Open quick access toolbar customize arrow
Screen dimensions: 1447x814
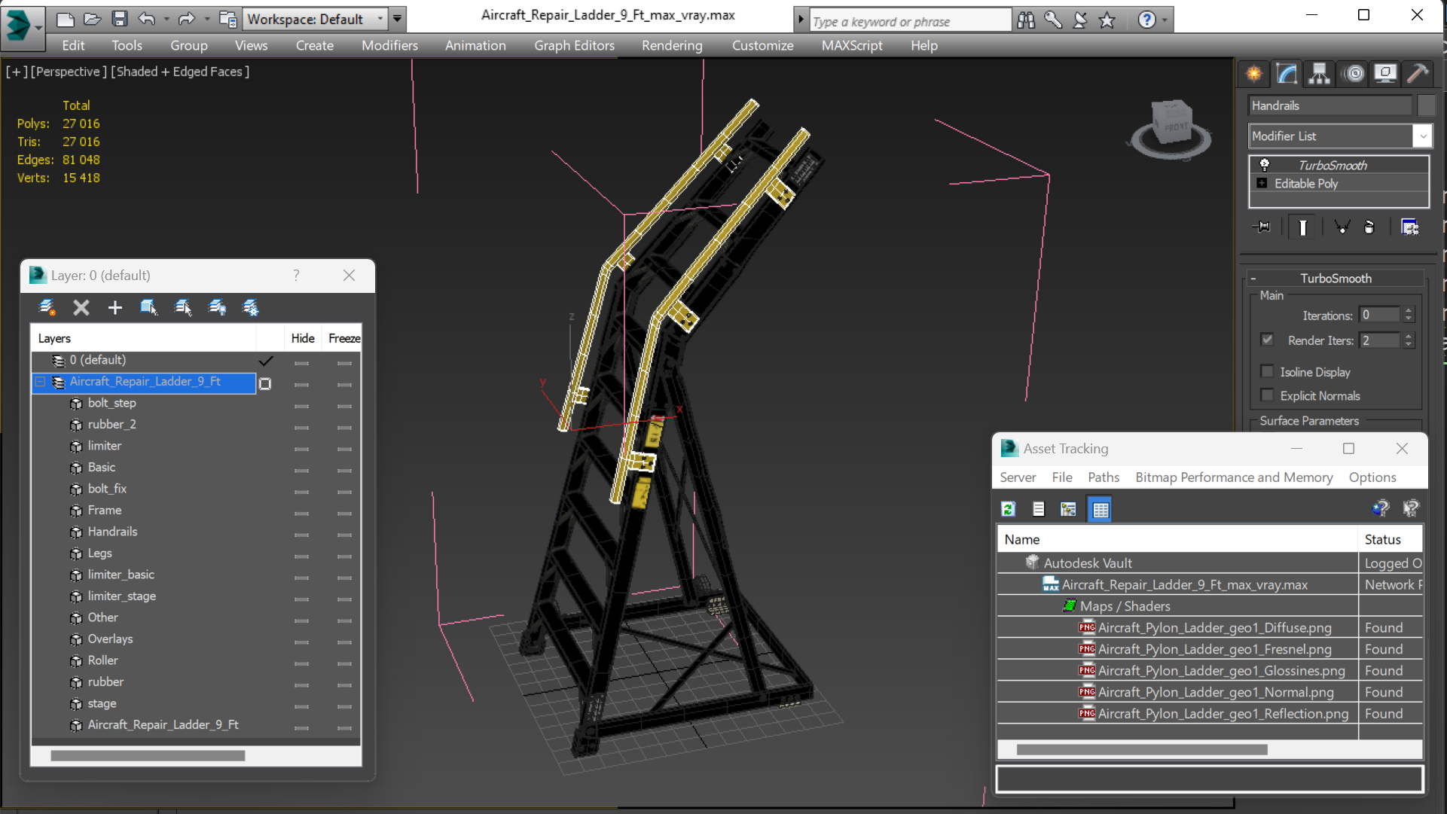click(x=397, y=19)
